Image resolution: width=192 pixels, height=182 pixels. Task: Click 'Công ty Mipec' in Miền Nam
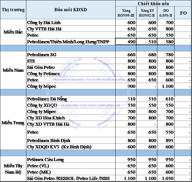pos(71,86)
